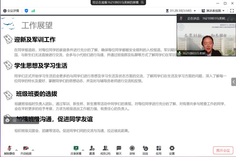Expand video options arrow beside 开启视频
This screenshot has width=236, height=157.
point(33,150)
